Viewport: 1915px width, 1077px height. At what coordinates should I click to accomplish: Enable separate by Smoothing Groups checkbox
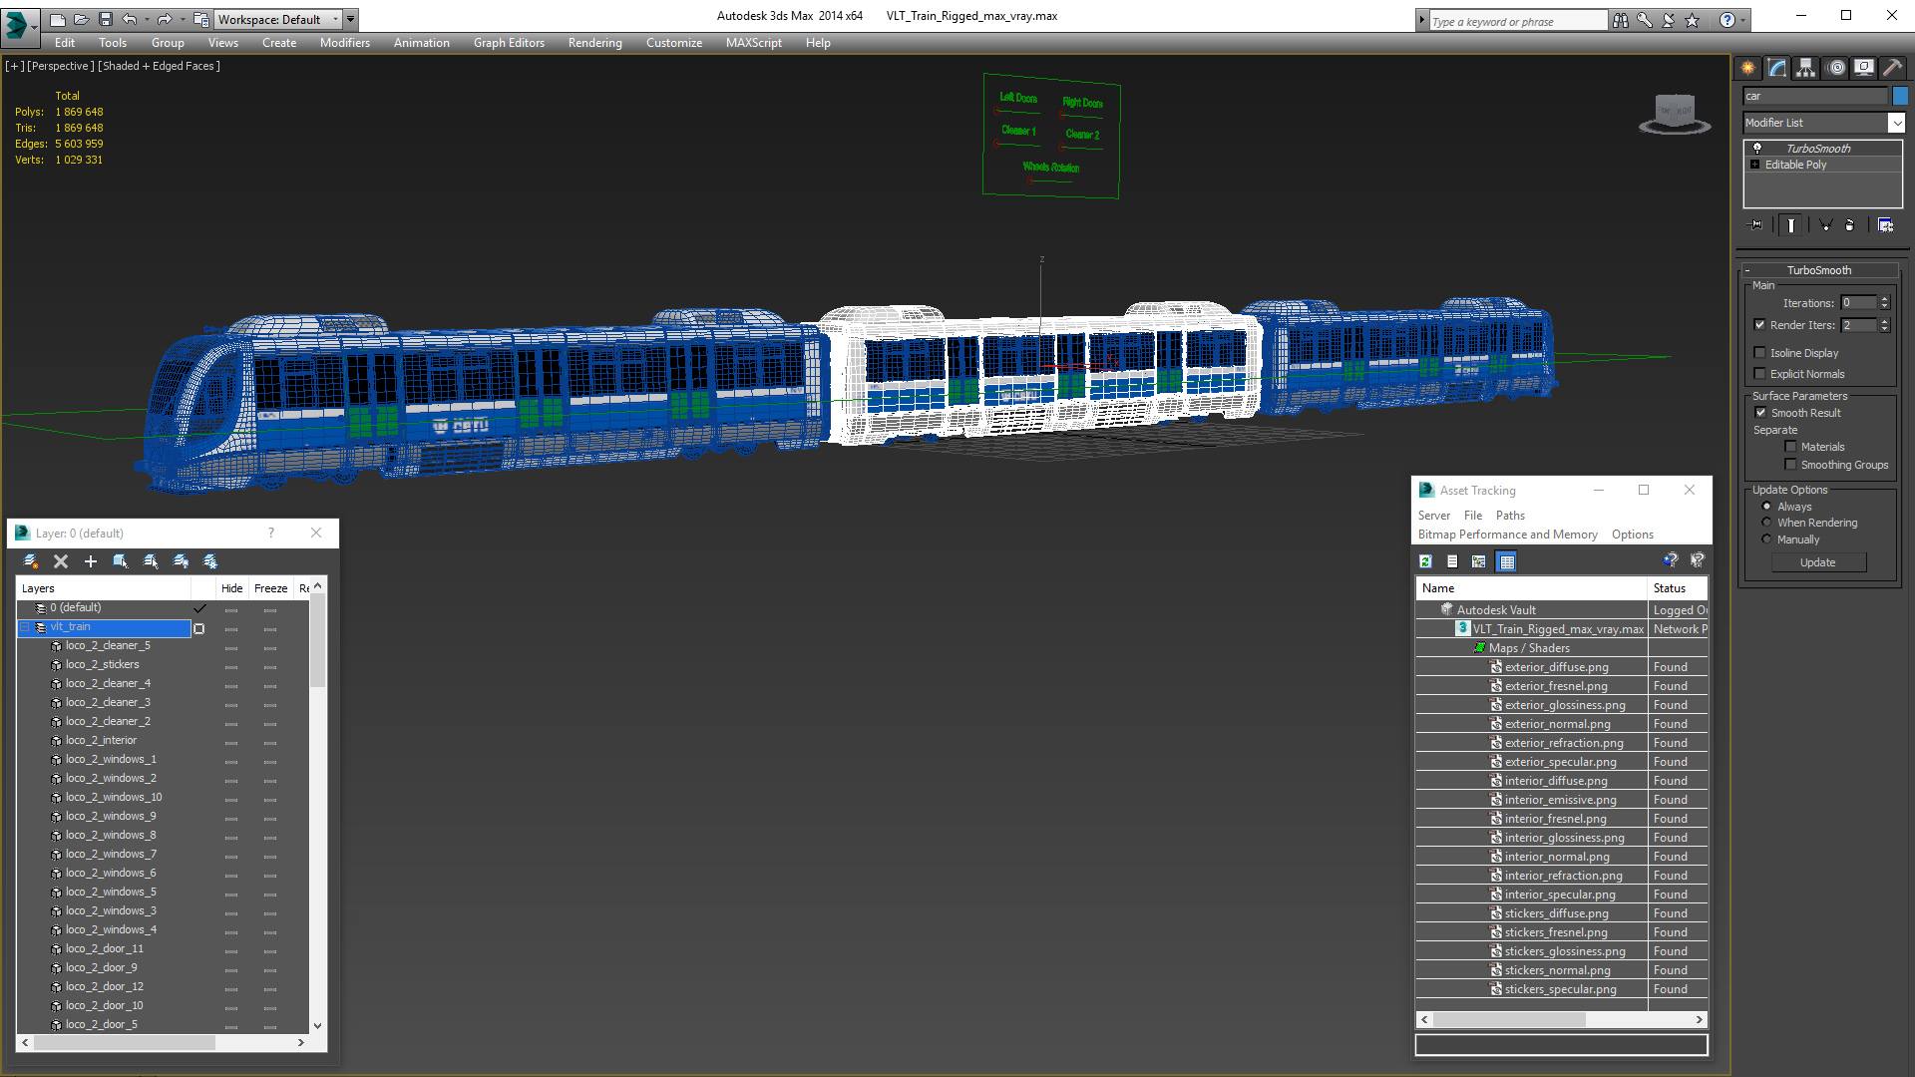(1790, 465)
